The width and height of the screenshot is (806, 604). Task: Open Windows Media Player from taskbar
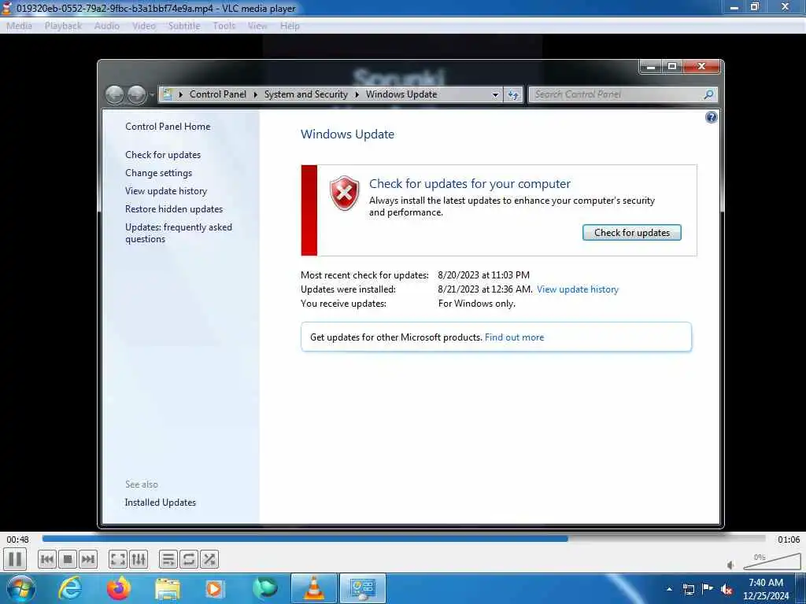[x=216, y=588]
